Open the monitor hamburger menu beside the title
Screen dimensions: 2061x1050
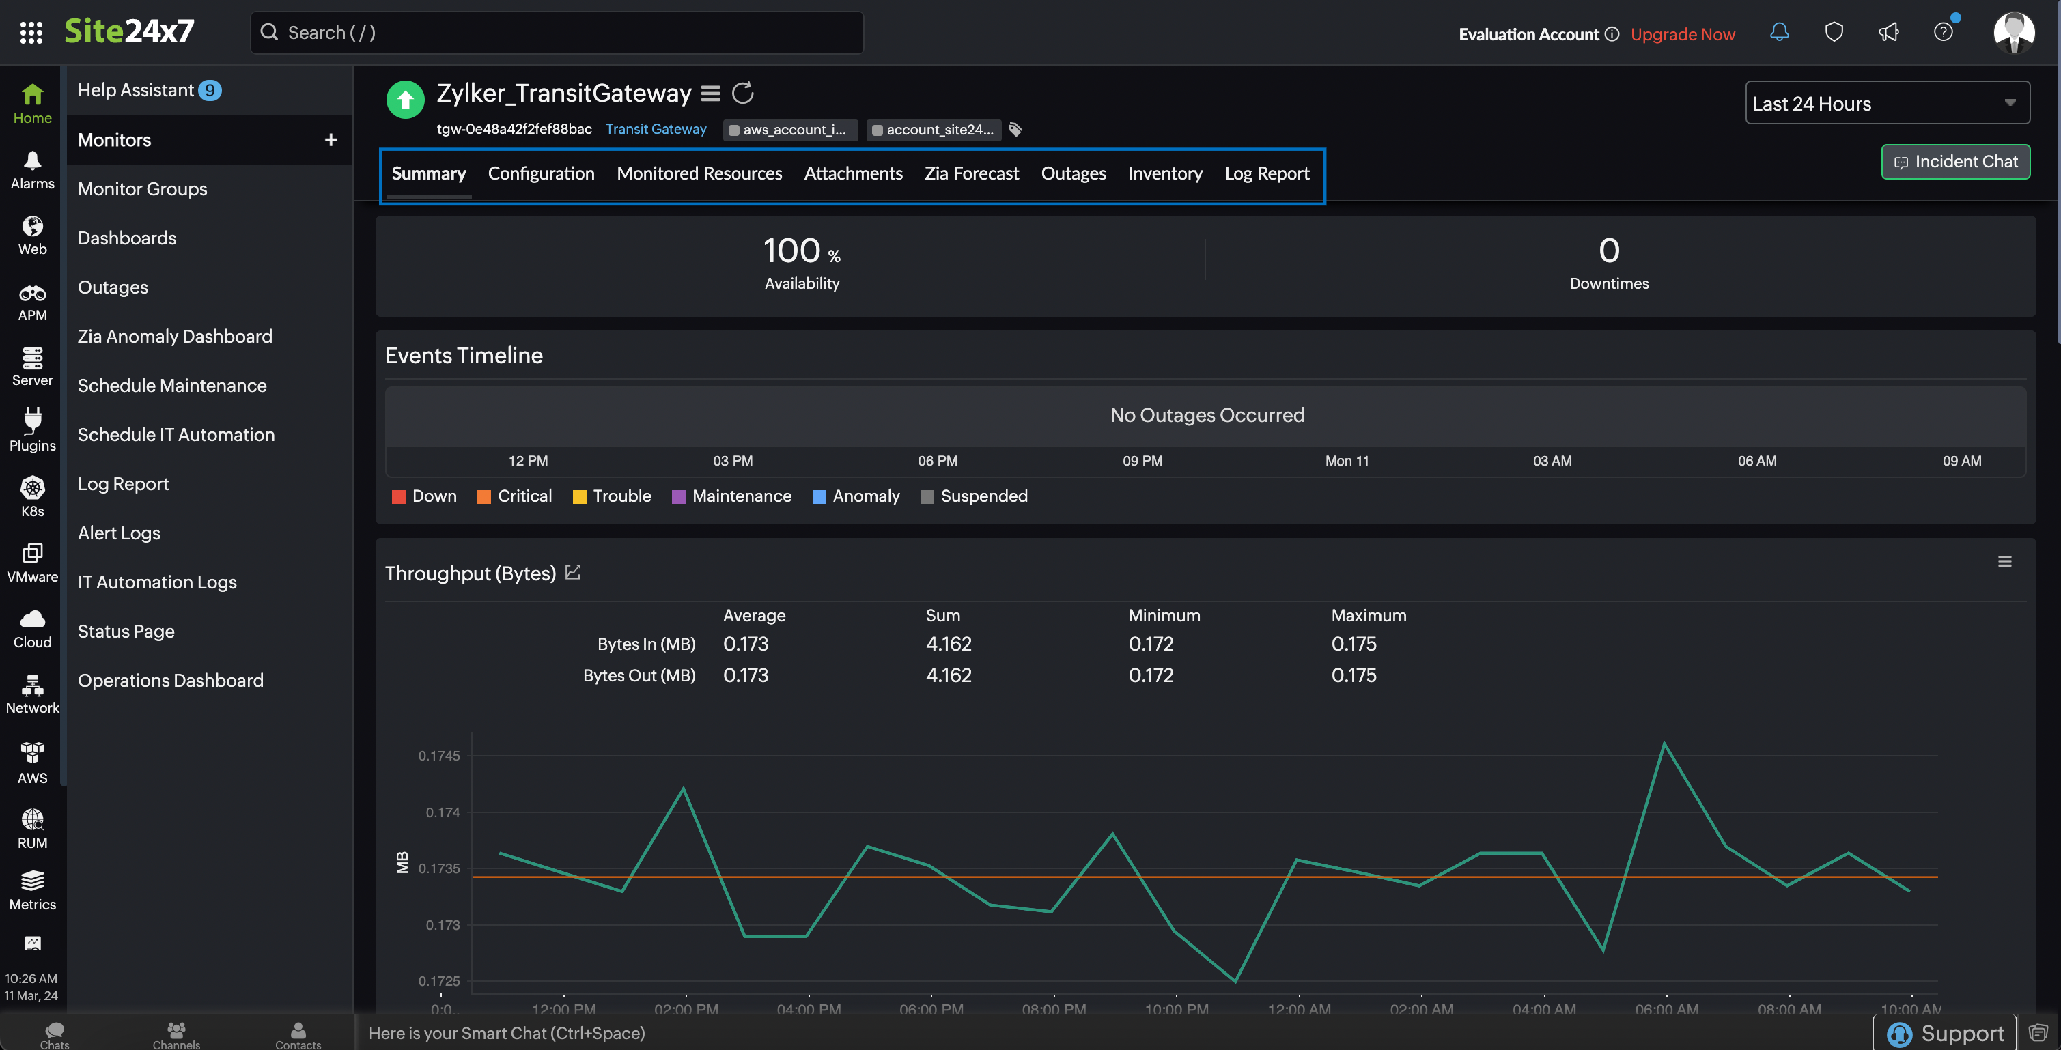click(x=710, y=94)
